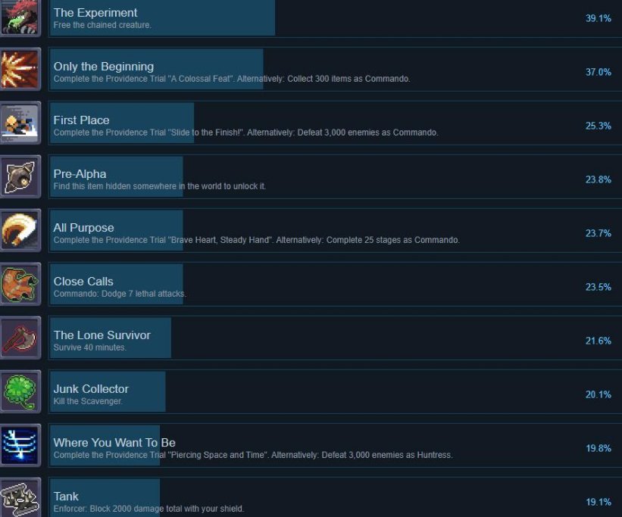Click the Close Calls description text
Viewport: 622px width, 517px height.
tap(120, 294)
